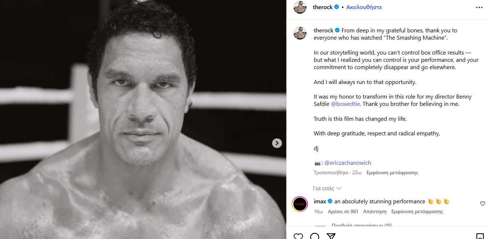The image size is (489, 239).
Task: Open the @ericzachanowich photo credit link
Action: [x=348, y=163]
